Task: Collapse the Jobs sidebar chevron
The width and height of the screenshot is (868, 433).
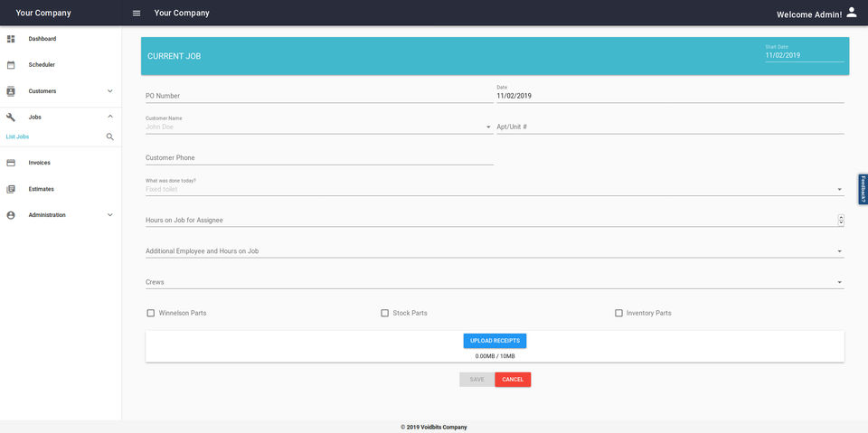Action: [110, 117]
